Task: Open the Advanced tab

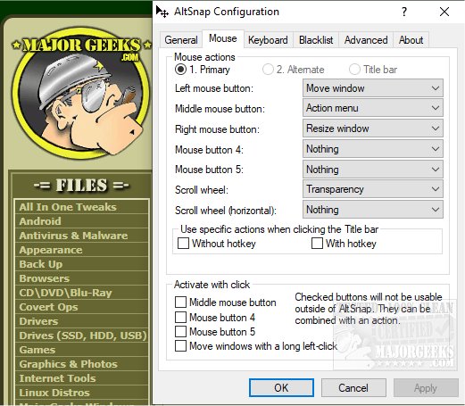Action: 366,40
